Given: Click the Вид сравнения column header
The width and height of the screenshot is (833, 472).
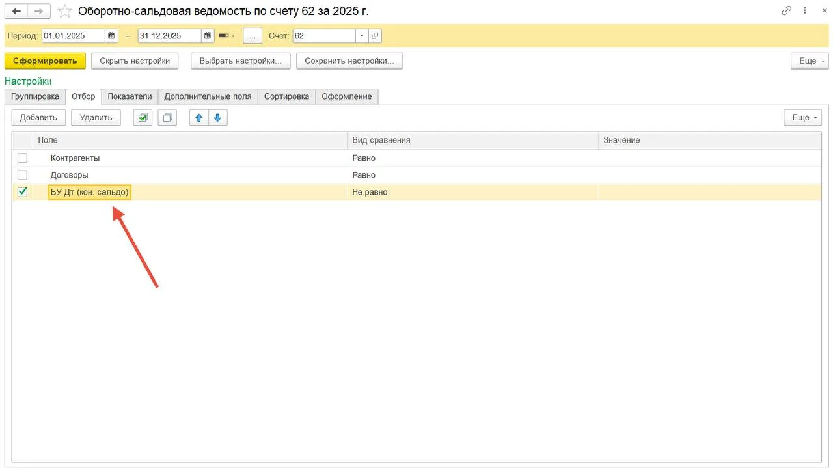Looking at the screenshot, I should coord(472,140).
